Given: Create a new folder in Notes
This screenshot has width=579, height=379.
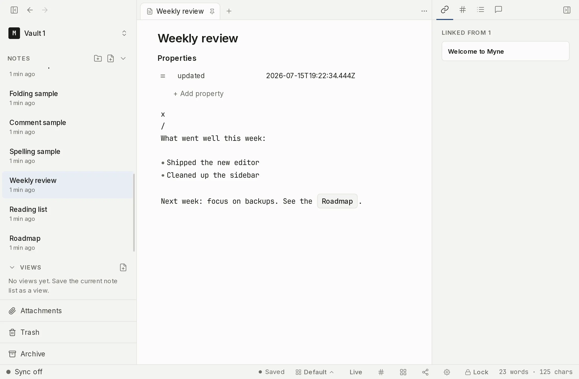Looking at the screenshot, I should pos(98,58).
